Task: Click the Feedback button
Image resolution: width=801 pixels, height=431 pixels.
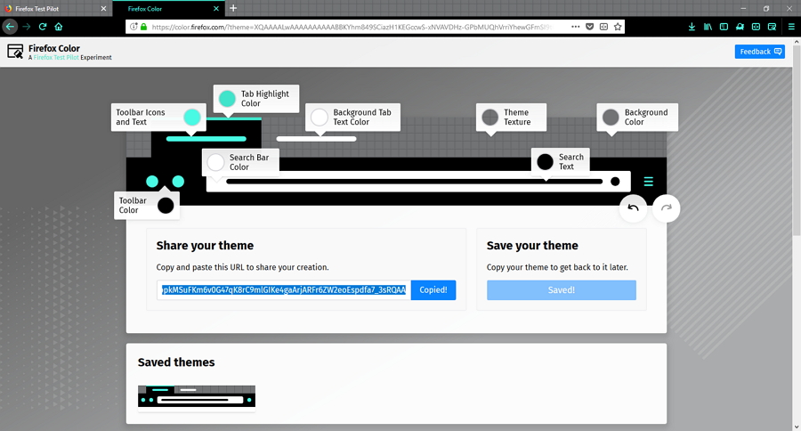Action: pyautogui.click(x=760, y=52)
